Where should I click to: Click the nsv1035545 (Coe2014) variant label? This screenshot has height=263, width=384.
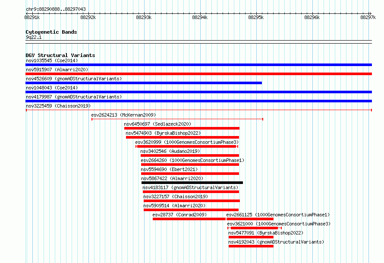click(x=52, y=60)
